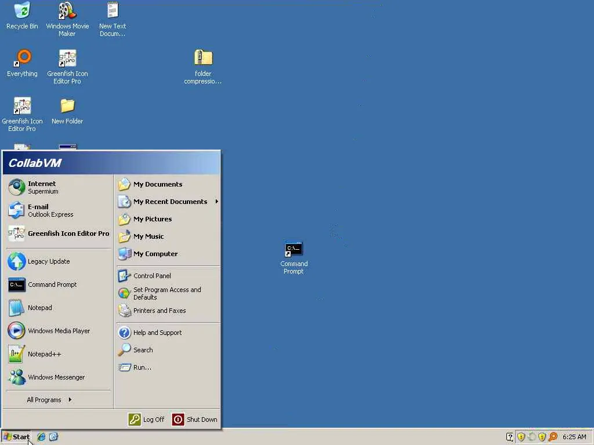The image size is (594, 445).
Task: Launch Windows Messenger from Start menu
Action: click(57, 377)
